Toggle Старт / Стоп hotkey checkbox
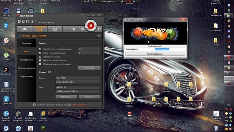This screenshot has height=132, width=234. click(40, 49)
